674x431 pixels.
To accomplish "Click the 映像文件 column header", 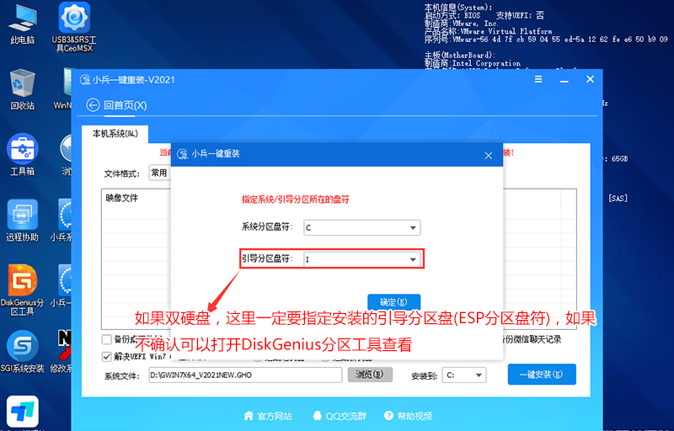I will pyautogui.click(x=121, y=198).
